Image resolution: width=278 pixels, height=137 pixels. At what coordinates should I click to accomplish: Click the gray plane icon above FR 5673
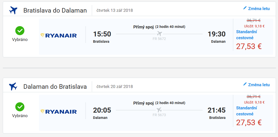tap(159, 110)
